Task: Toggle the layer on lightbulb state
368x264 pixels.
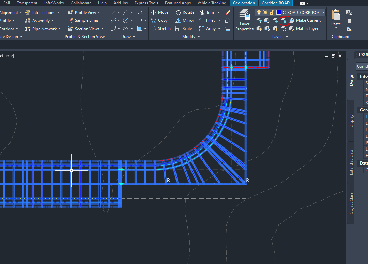Action: pyautogui.click(x=259, y=12)
